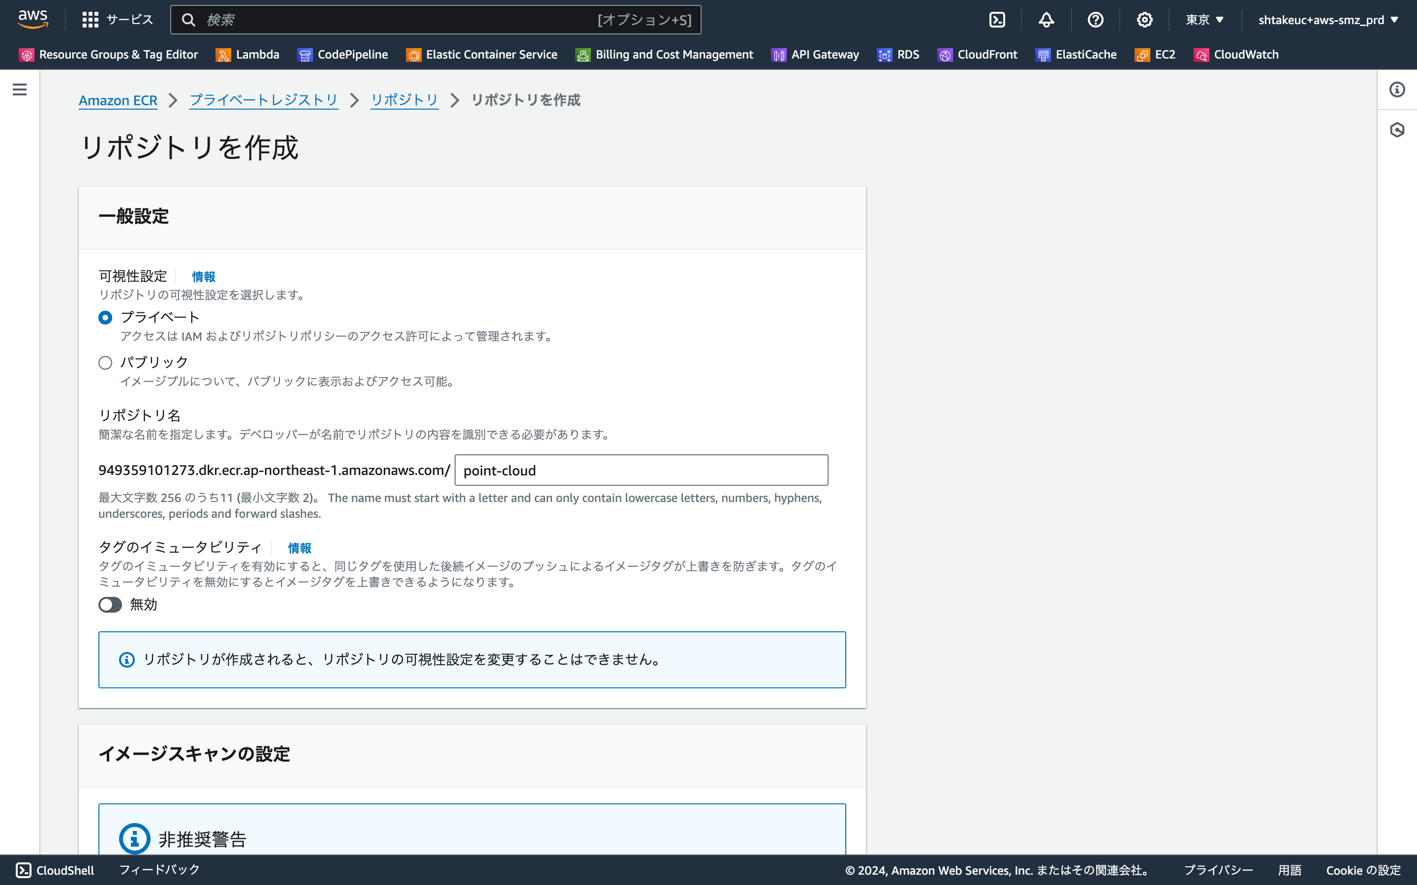Viewport: 1417px width, 885px height.
Task: Open the AWS home logo
Action: 33,19
